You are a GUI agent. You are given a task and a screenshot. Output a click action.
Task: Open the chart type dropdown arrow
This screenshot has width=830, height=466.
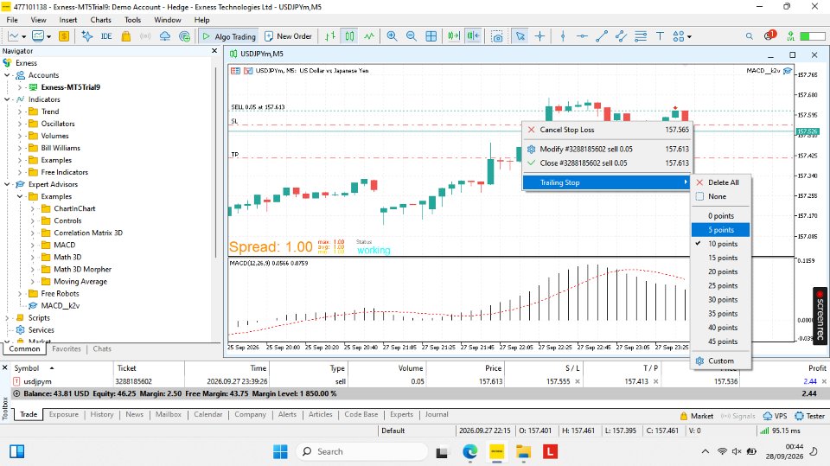(x=24, y=36)
